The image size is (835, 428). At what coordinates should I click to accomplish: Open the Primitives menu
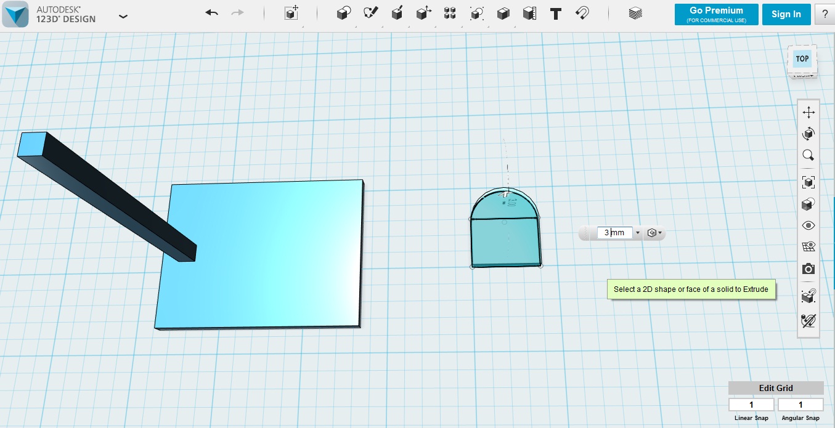pos(344,13)
